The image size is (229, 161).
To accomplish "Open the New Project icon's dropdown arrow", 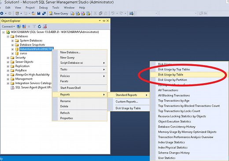I will (x=21, y=14).
